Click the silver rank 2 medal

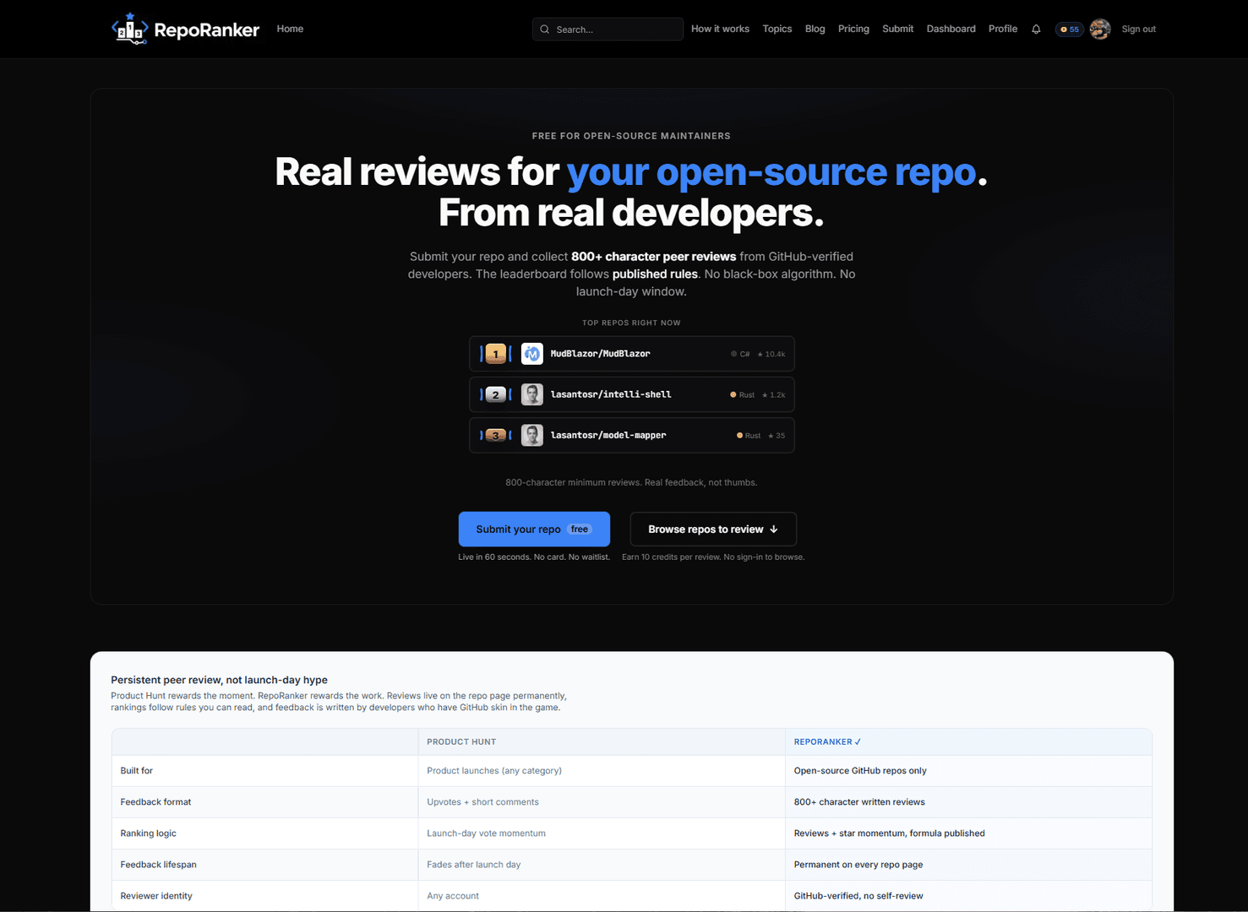496,394
